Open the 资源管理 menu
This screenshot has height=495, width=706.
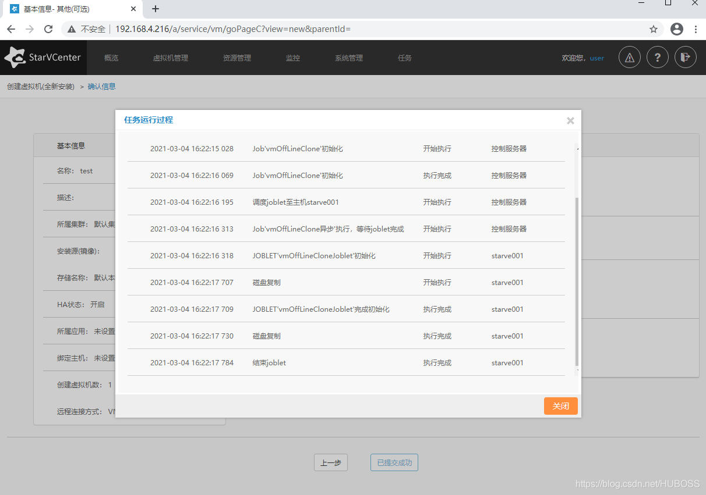click(237, 58)
